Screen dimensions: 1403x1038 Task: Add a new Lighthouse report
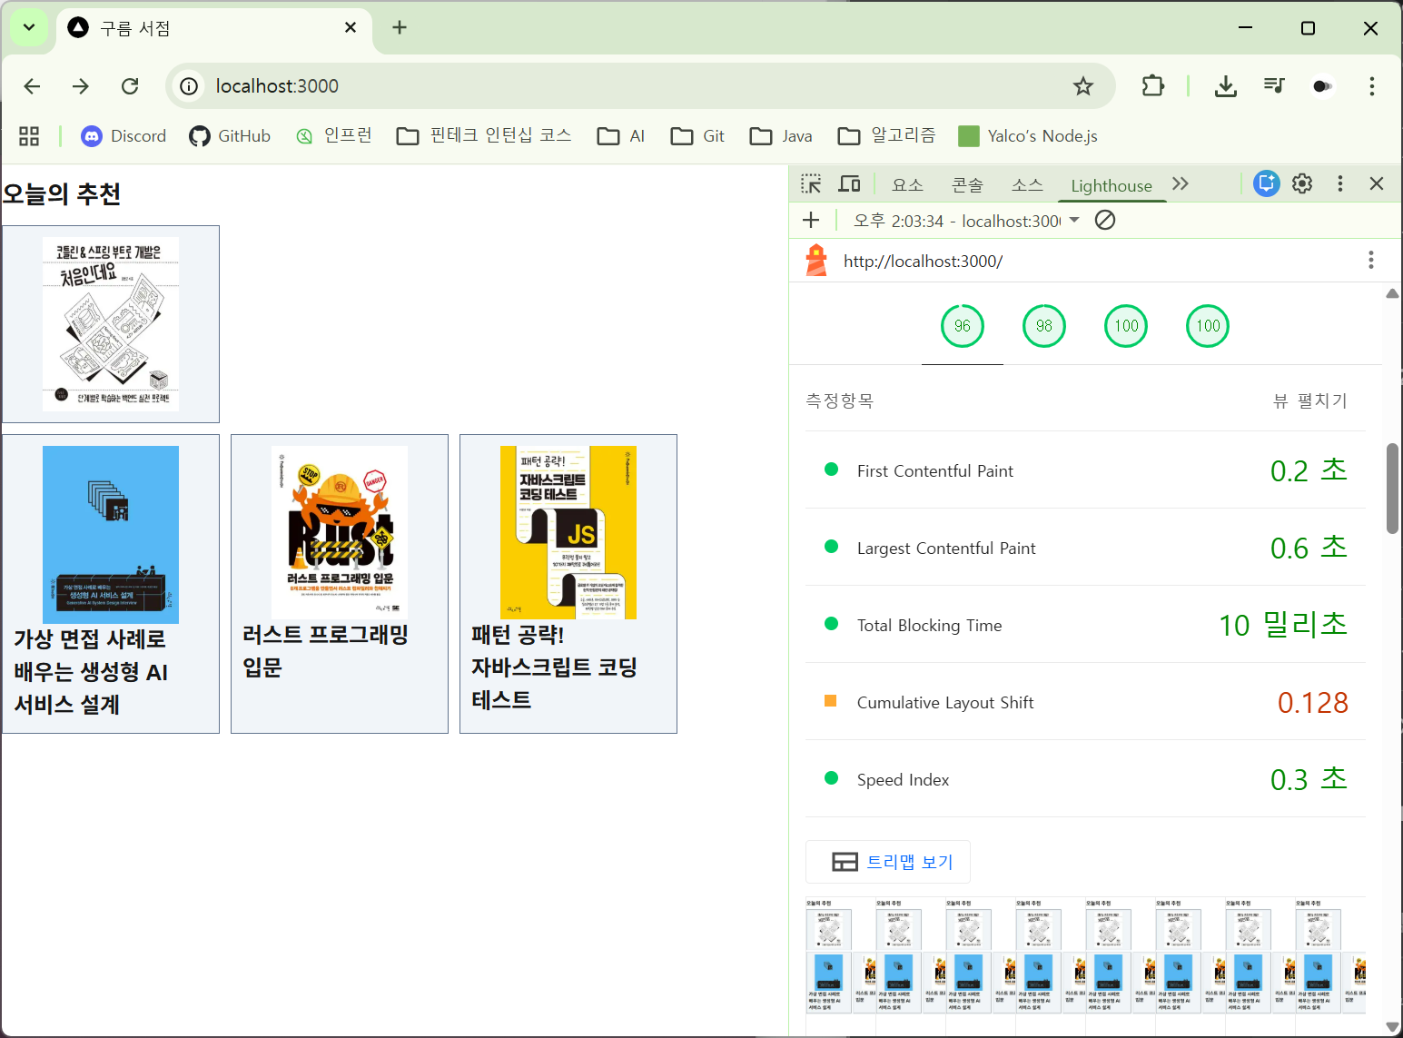click(811, 220)
